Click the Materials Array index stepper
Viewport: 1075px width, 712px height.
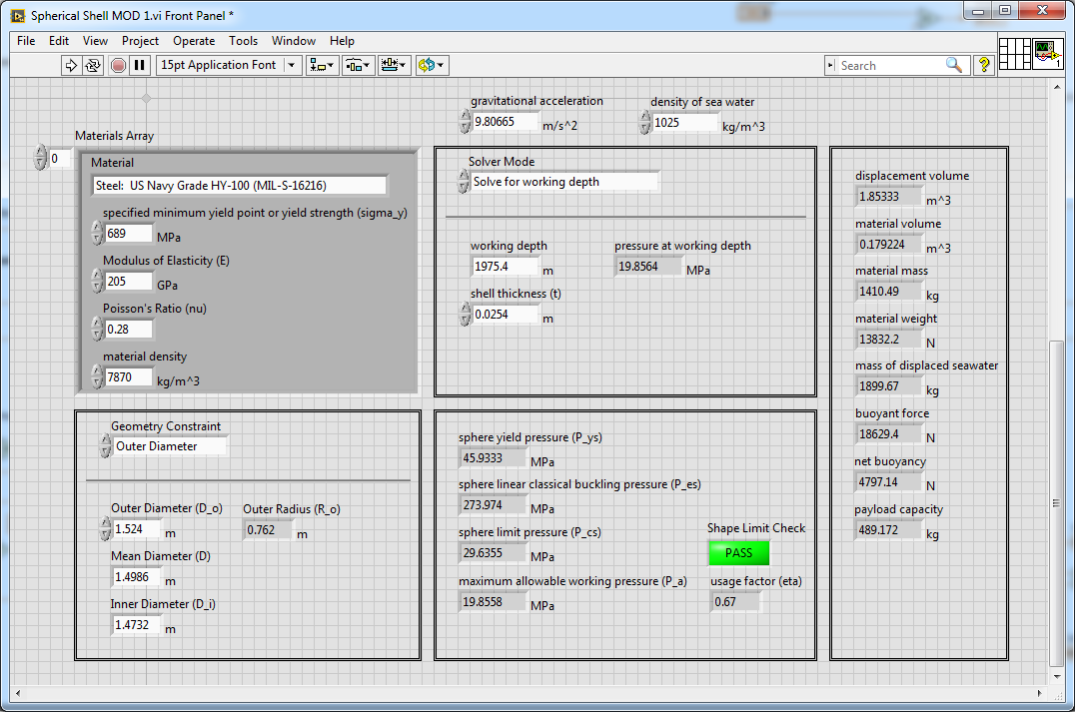pos(40,158)
